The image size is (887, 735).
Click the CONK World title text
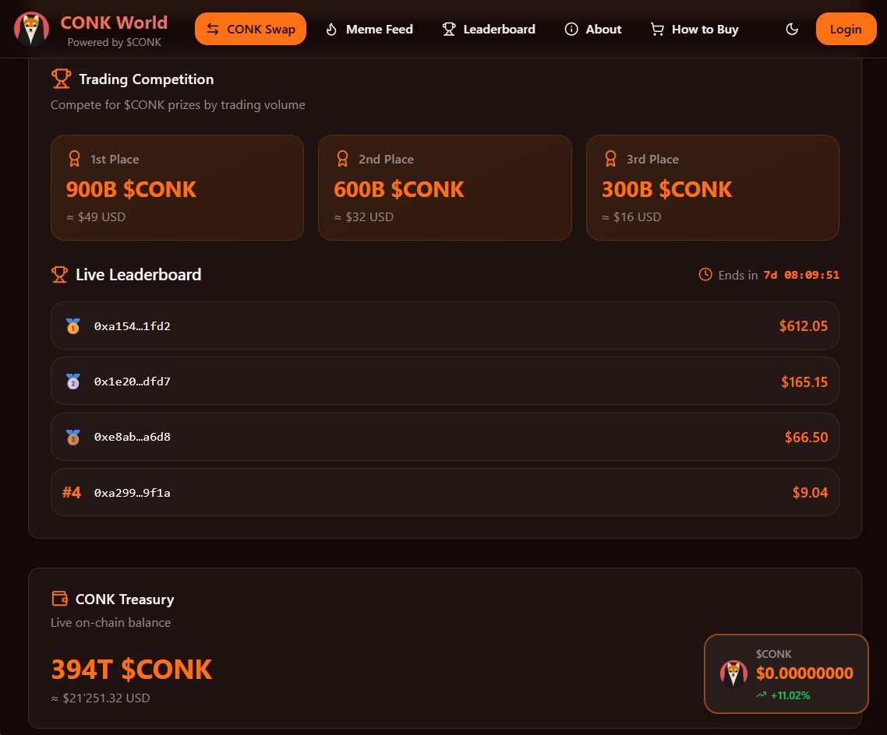click(115, 23)
